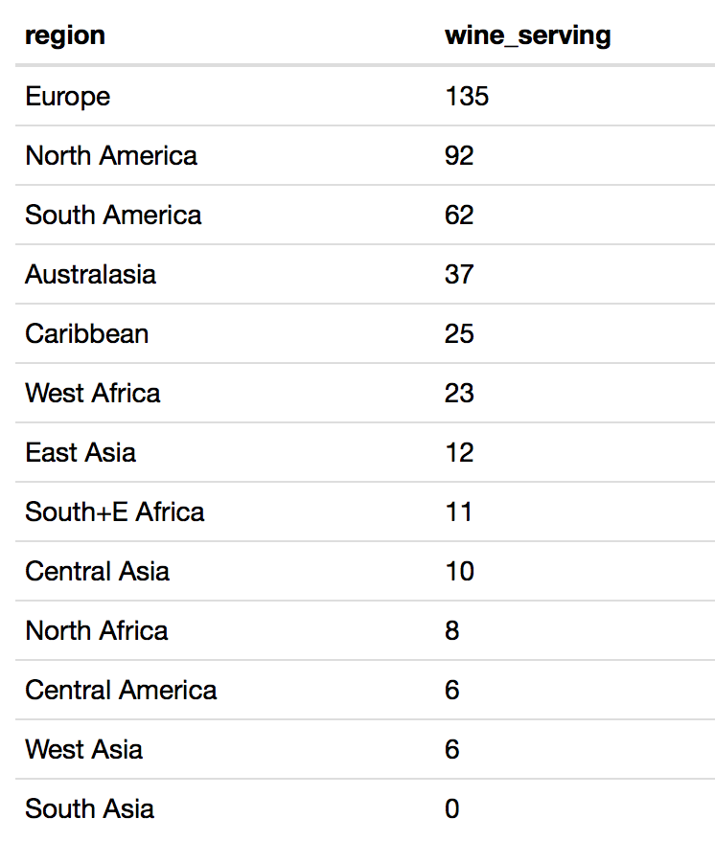
Task: Select the South America region cell
Action: (x=113, y=216)
